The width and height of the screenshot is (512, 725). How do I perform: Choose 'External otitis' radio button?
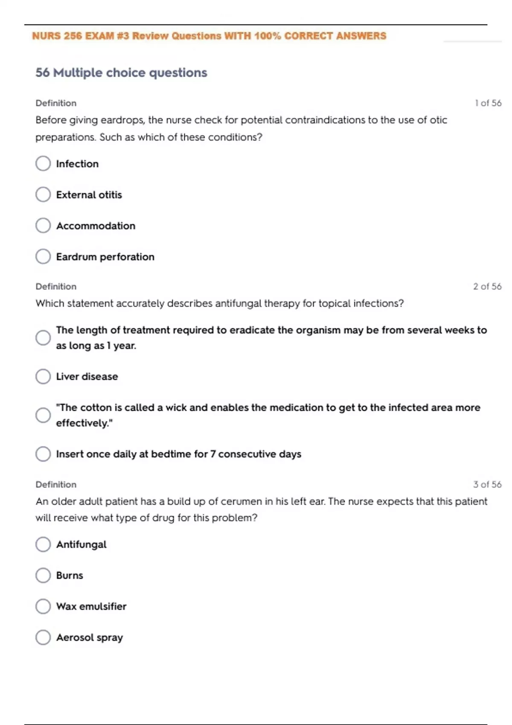pyautogui.click(x=43, y=194)
